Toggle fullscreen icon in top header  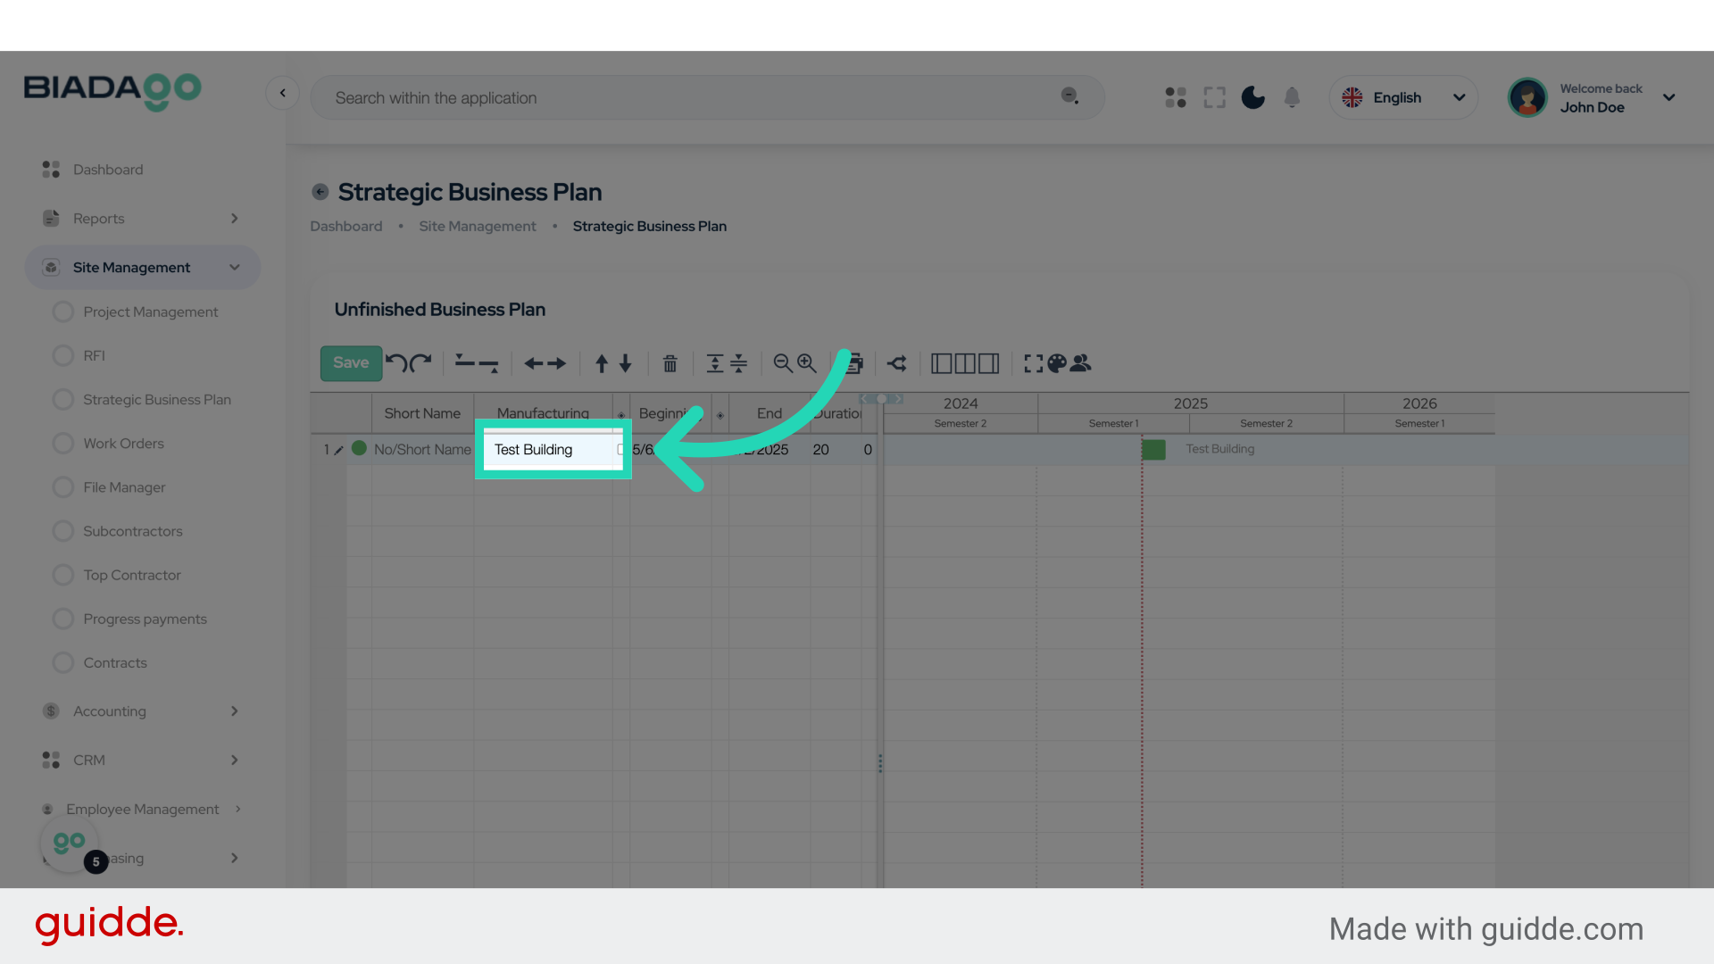point(1214,97)
